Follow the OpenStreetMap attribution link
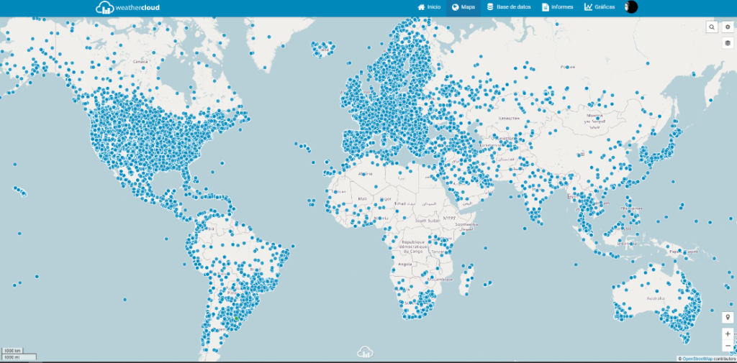The width and height of the screenshot is (737, 363). [x=697, y=358]
